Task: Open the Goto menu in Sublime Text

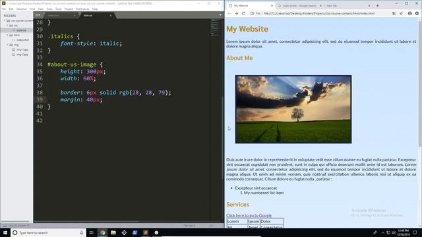Action: pyautogui.click(x=49, y=9)
